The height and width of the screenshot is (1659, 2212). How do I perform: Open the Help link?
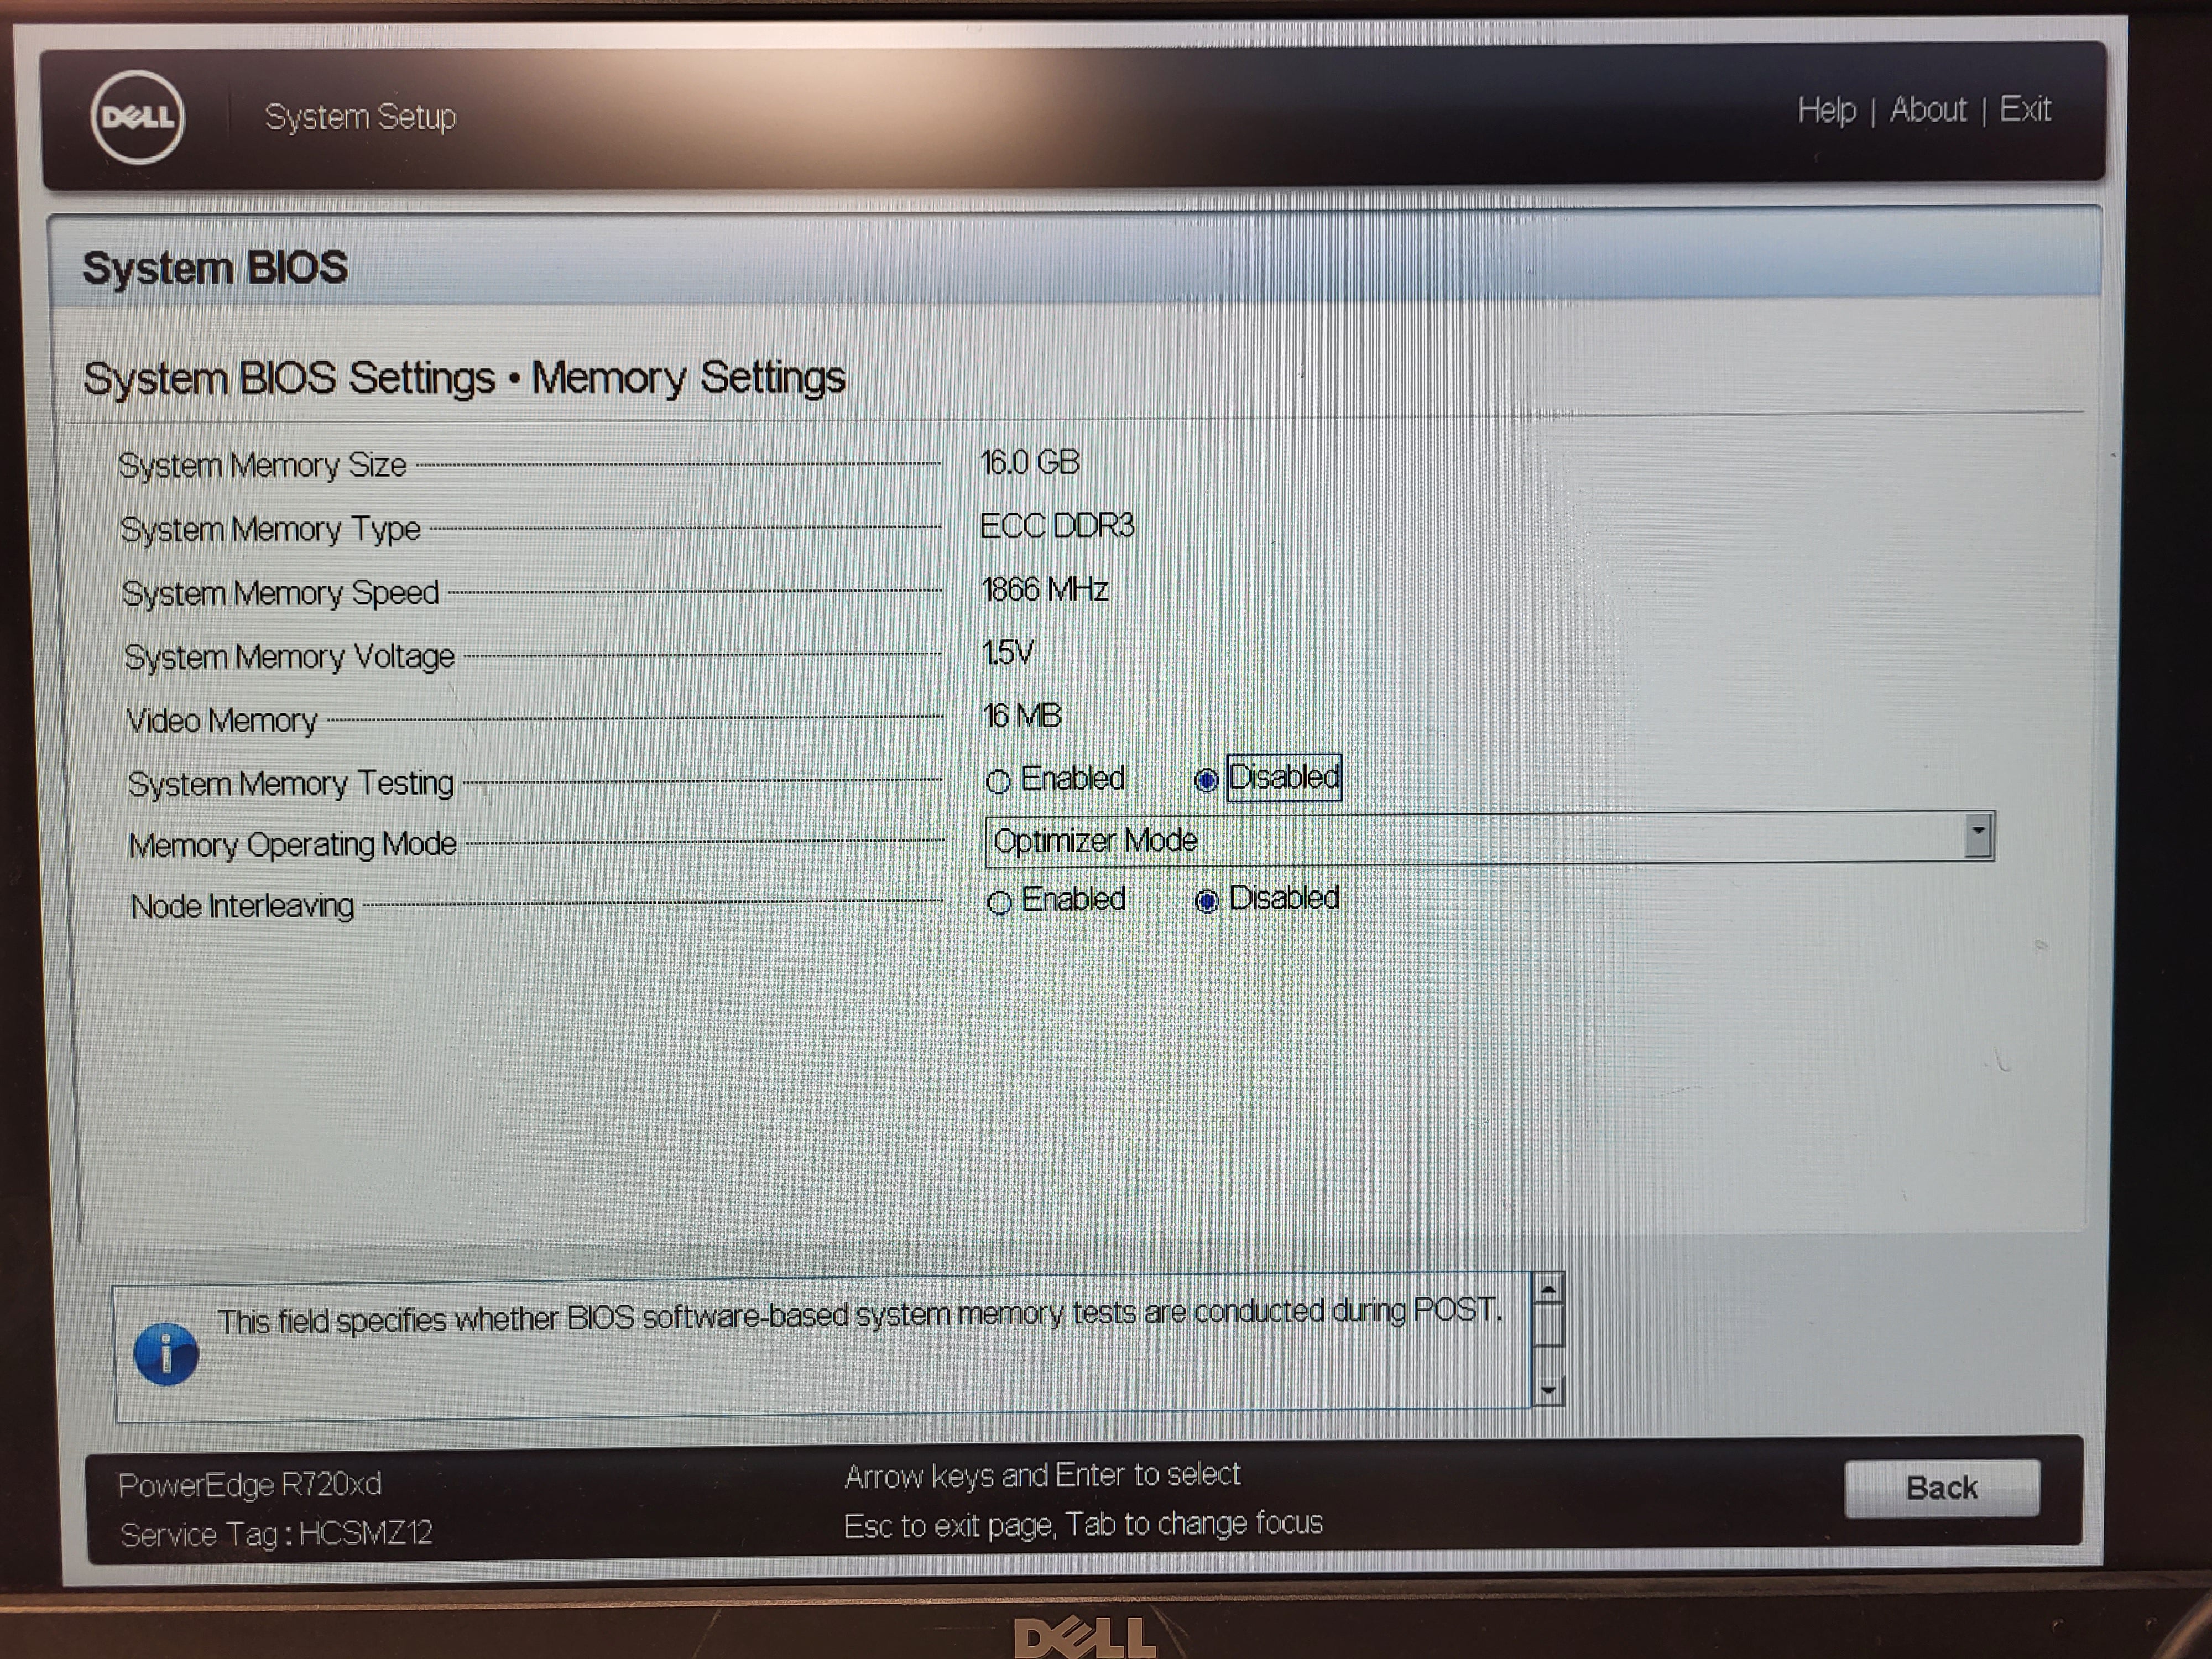click(x=1826, y=110)
